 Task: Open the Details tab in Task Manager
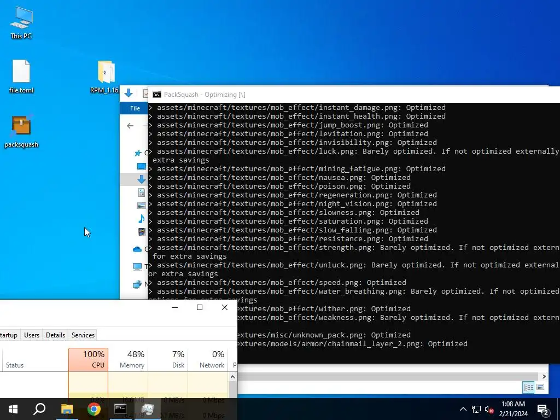(x=55, y=335)
